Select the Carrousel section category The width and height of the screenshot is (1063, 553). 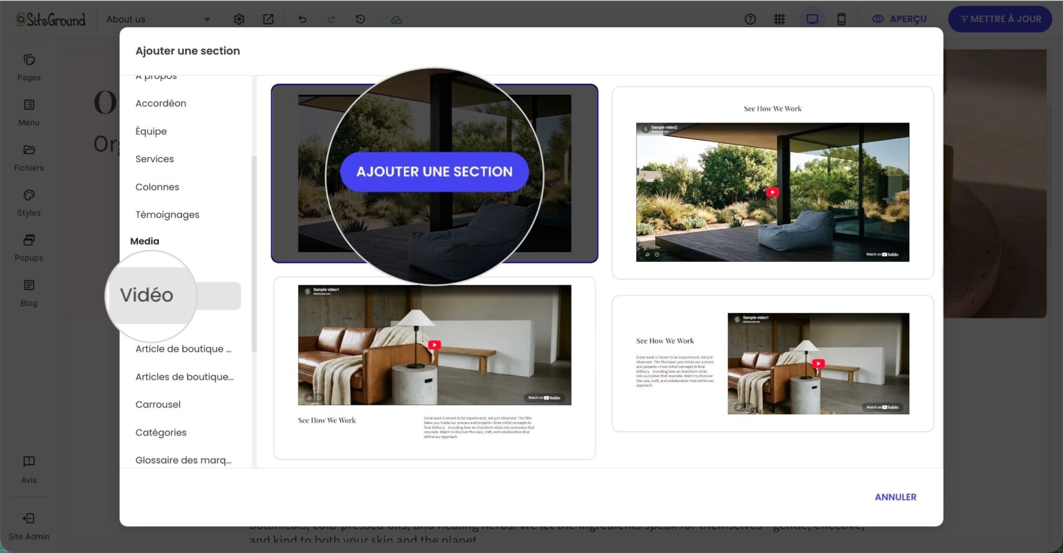coord(158,405)
